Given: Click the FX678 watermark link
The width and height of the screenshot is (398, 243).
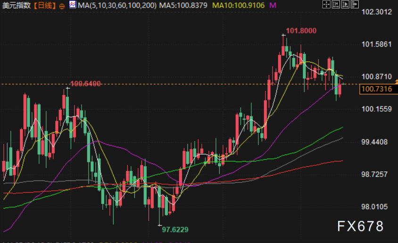Looking at the screenshot, I should tap(360, 226).
